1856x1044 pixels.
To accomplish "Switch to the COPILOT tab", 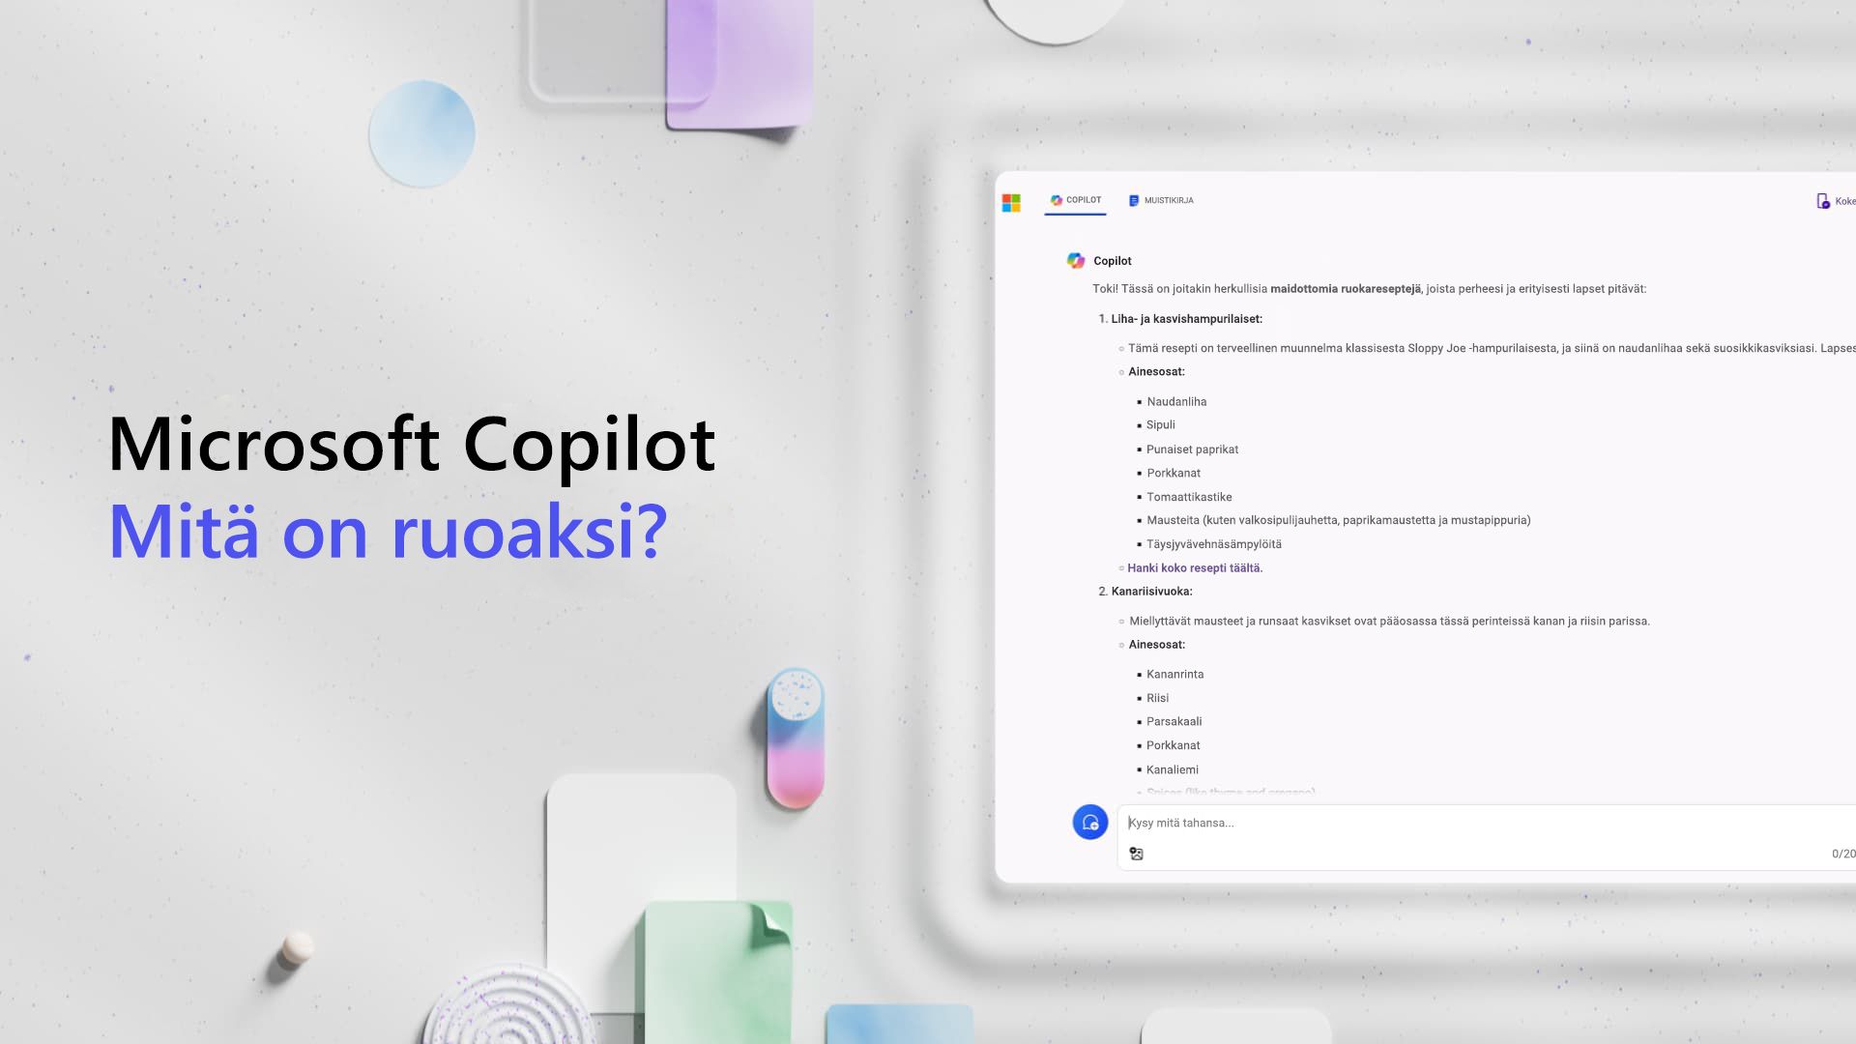I will (1075, 200).
